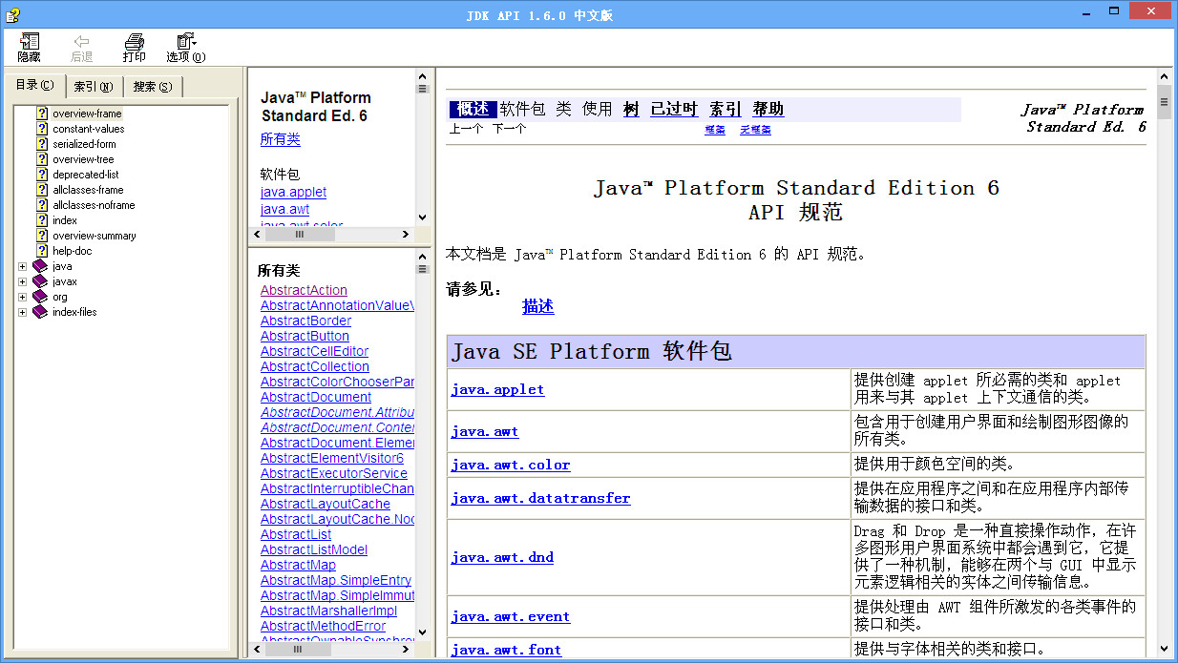Expand the org tree node
This screenshot has height=663, width=1178.
[x=23, y=297]
